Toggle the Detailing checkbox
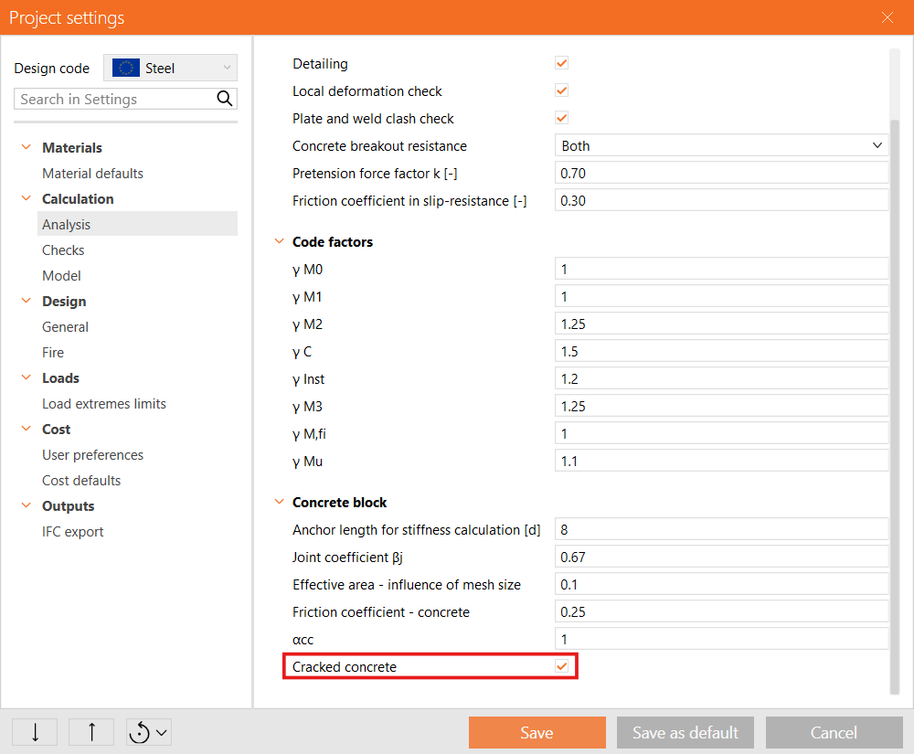This screenshot has width=914, height=754. tap(562, 64)
